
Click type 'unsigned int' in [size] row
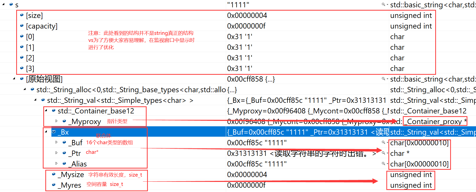(411, 15)
